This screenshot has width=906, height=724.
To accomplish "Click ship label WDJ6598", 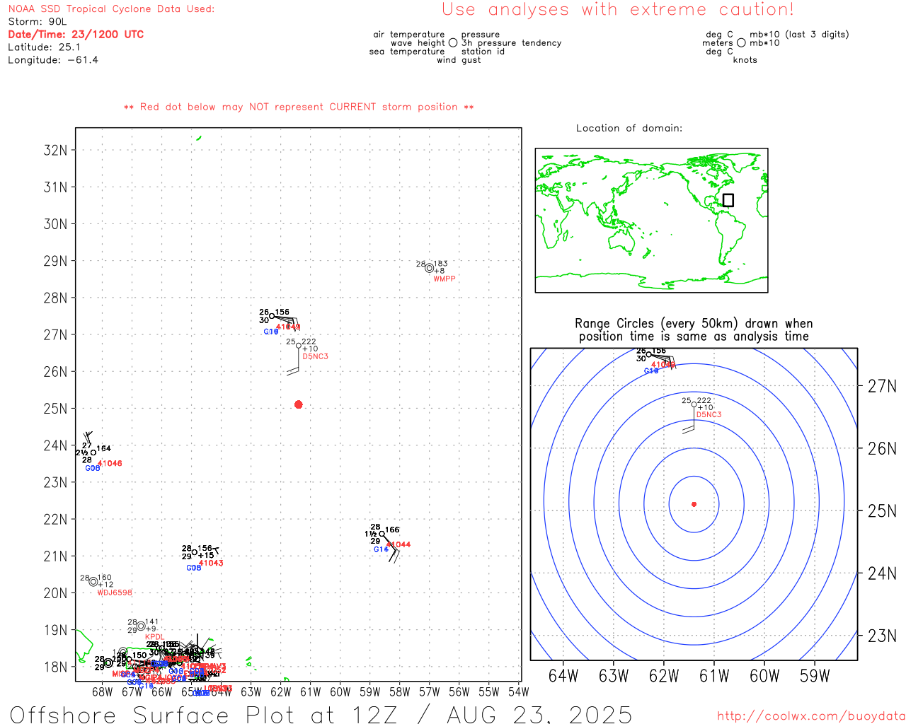I will pyautogui.click(x=115, y=592).
